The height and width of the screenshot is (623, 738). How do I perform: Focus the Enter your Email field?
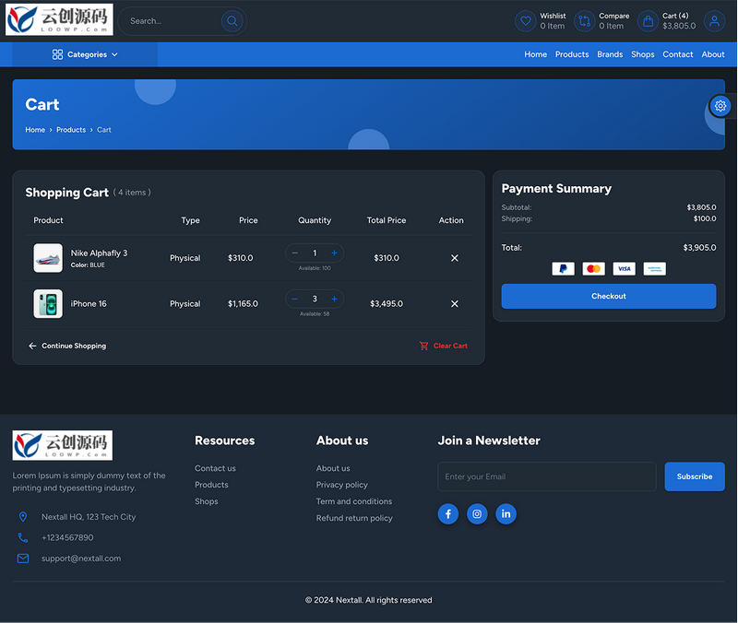pyautogui.click(x=547, y=476)
